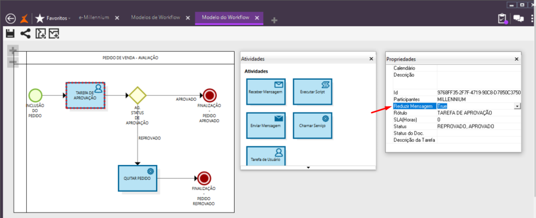Select the QUITAR PEDIDO task node
536x218 pixels.
coord(138,178)
